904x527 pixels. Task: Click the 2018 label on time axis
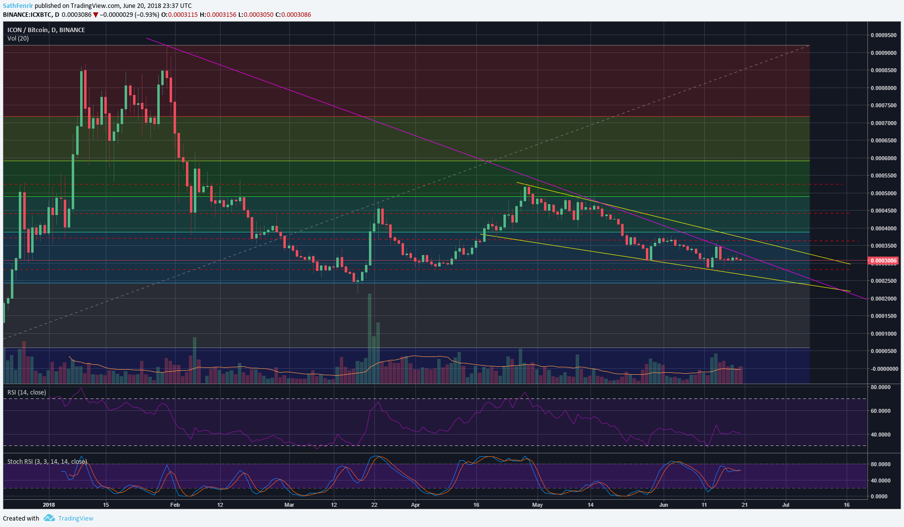tap(49, 505)
